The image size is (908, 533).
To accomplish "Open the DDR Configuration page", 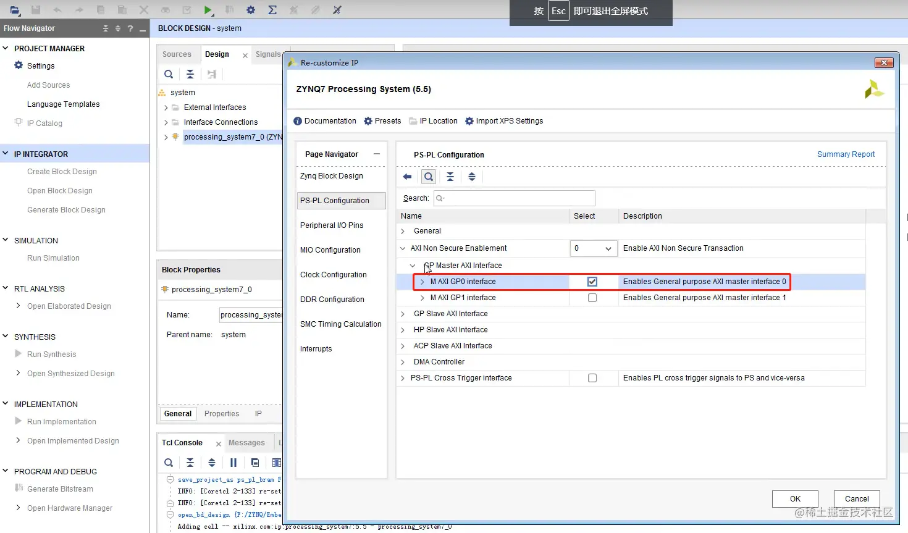I will [332, 300].
